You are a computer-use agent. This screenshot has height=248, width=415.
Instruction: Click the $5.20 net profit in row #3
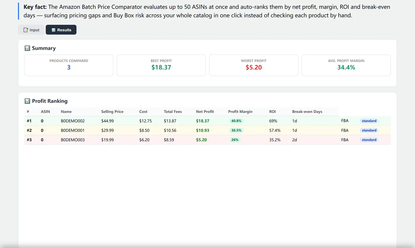point(201,140)
